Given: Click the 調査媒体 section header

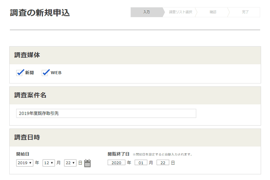Looking at the screenshot, I should [27, 55].
